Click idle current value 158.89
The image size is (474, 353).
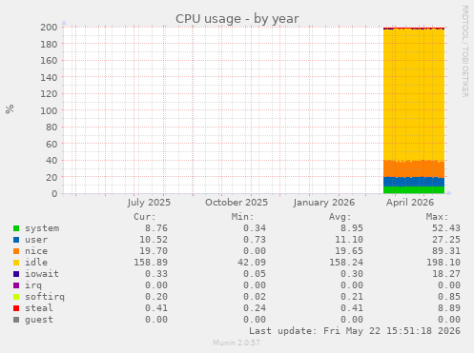(151, 263)
